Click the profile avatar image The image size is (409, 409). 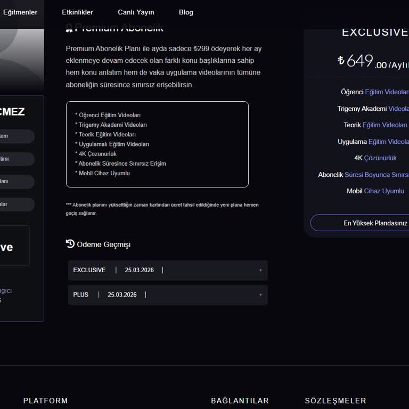coord(22,60)
